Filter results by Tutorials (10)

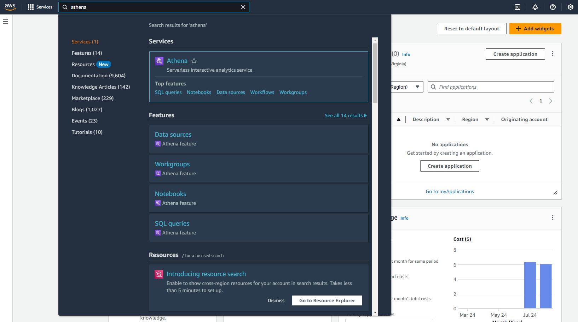point(87,132)
